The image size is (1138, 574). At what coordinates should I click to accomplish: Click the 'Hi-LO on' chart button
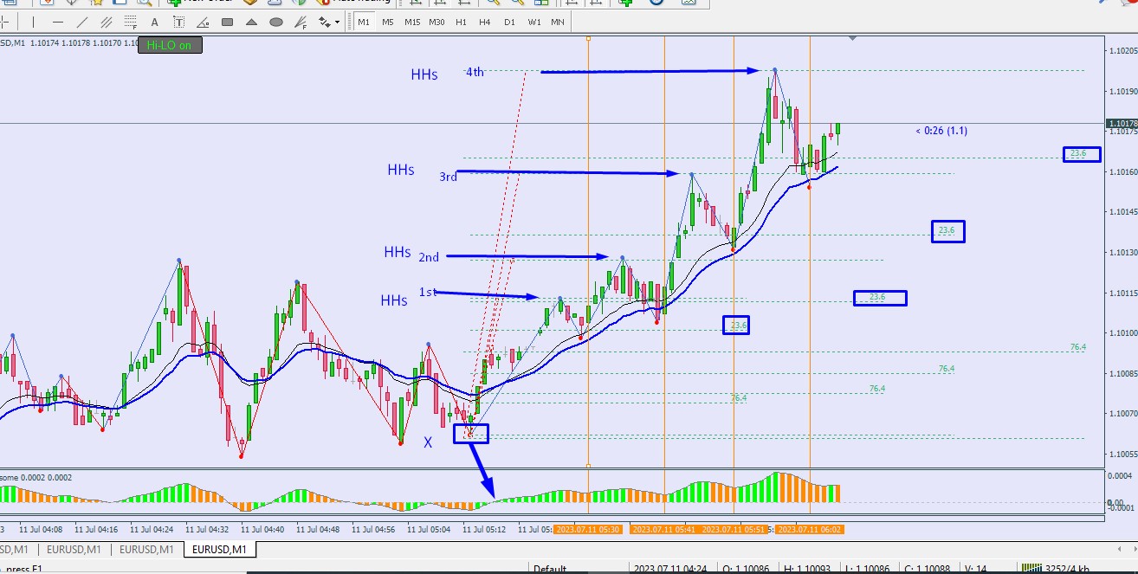coord(170,44)
